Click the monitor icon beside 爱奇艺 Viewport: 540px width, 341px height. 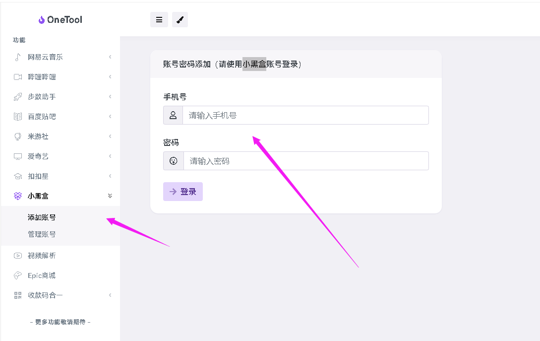click(x=17, y=156)
